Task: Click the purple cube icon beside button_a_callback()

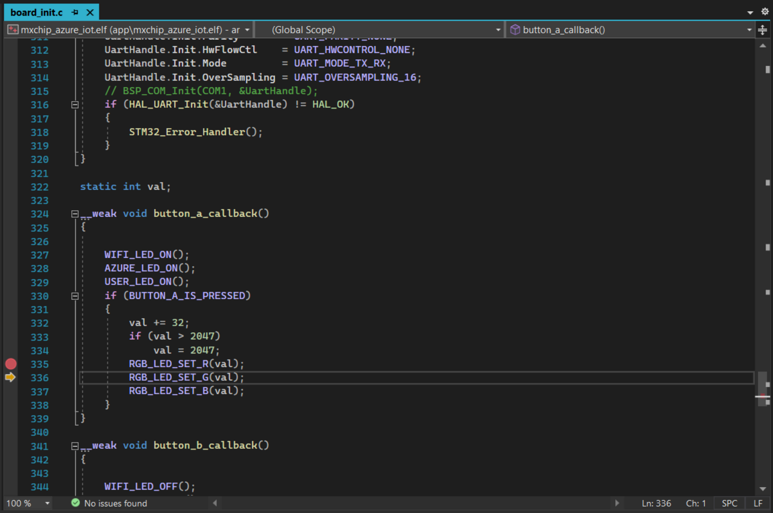Action: click(x=515, y=30)
